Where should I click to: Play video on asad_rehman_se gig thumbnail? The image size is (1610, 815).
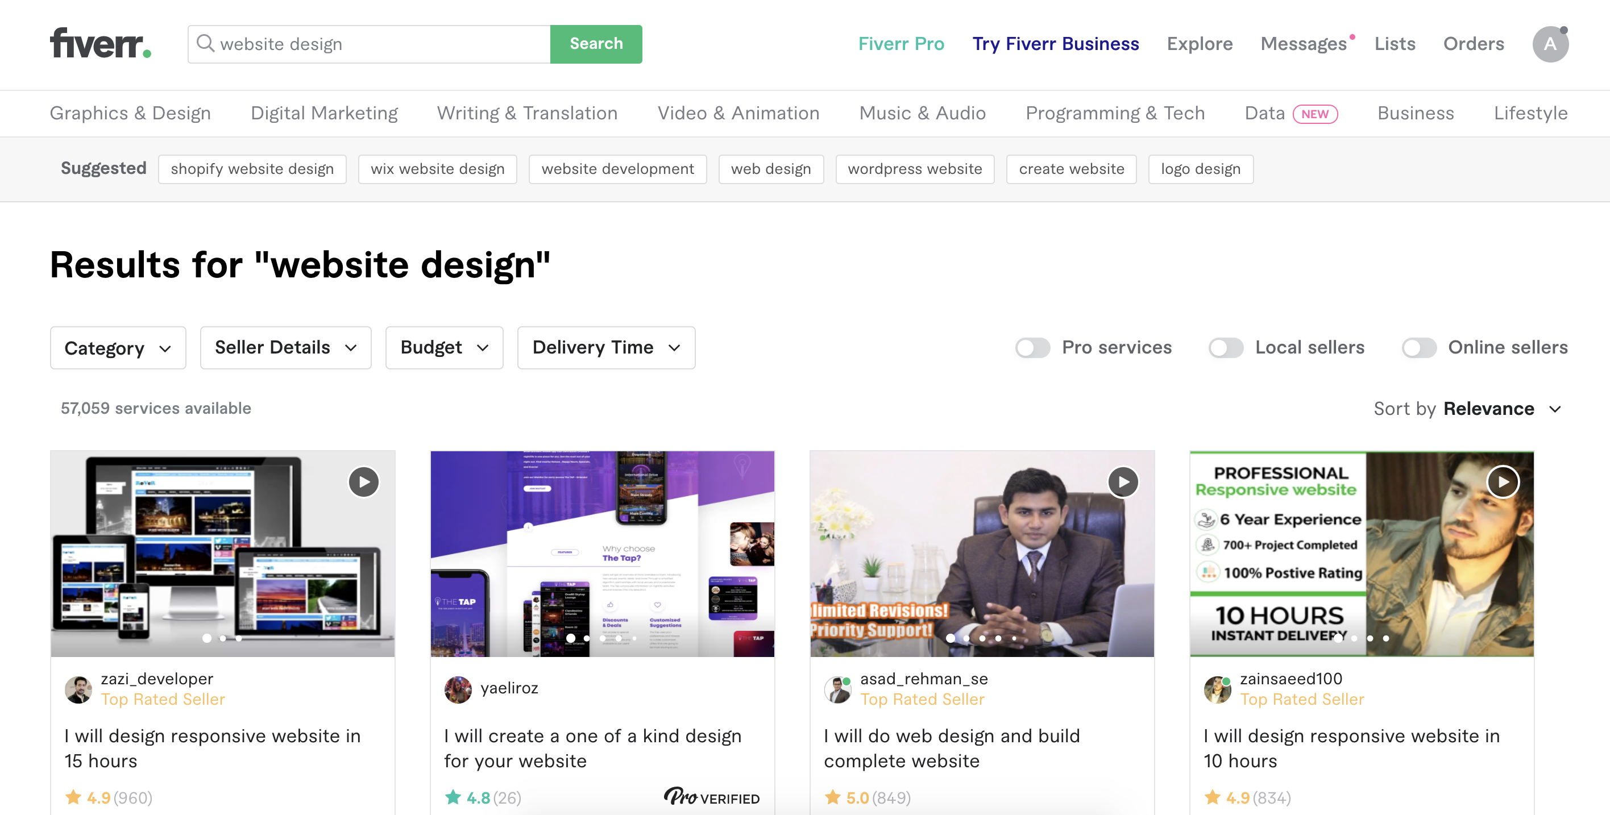pyautogui.click(x=1123, y=482)
